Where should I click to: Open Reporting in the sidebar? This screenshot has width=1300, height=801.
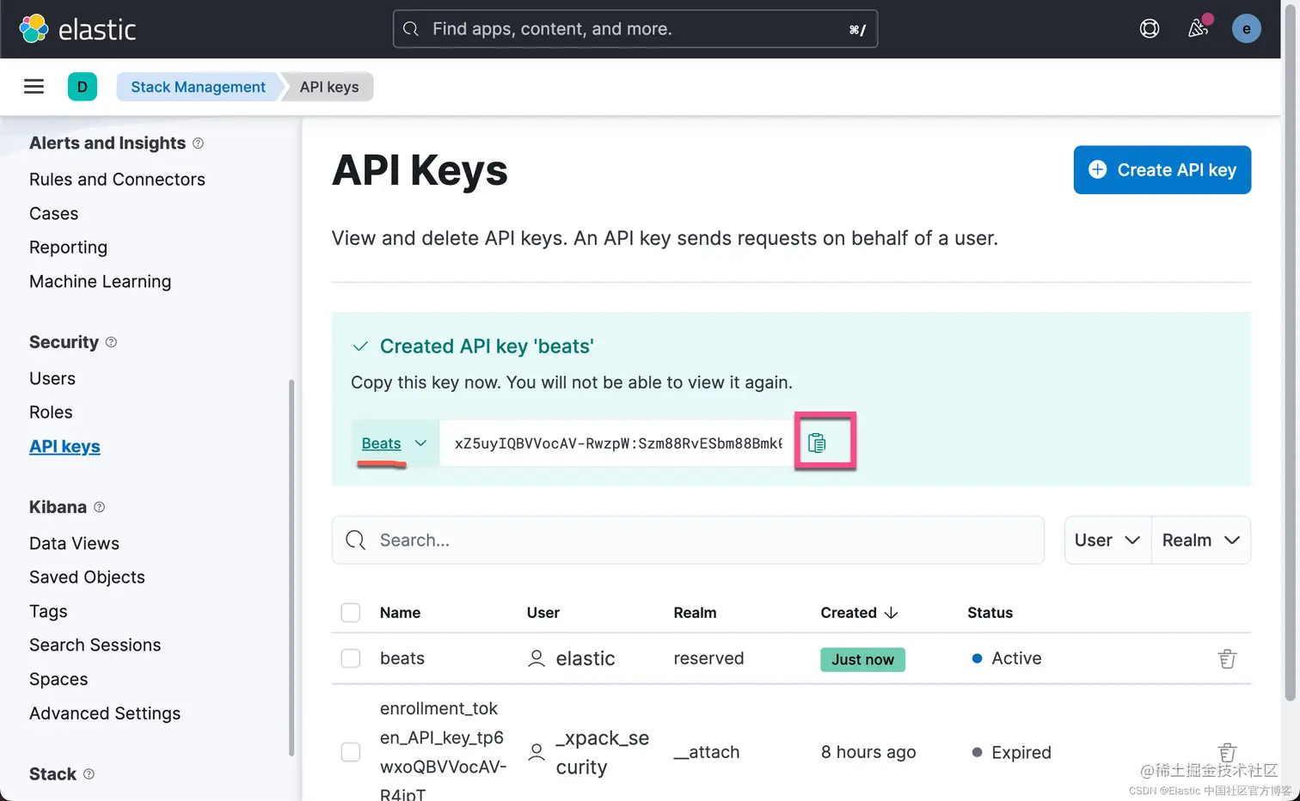[x=68, y=248]
